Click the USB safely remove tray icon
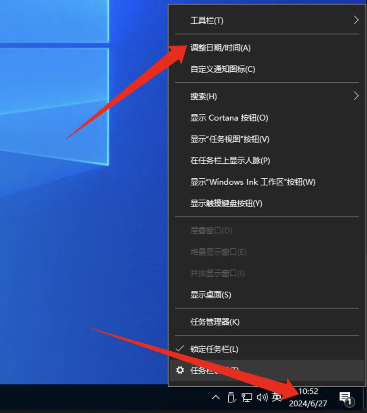The height and width of the screenshot is (413, 367). 231,397
